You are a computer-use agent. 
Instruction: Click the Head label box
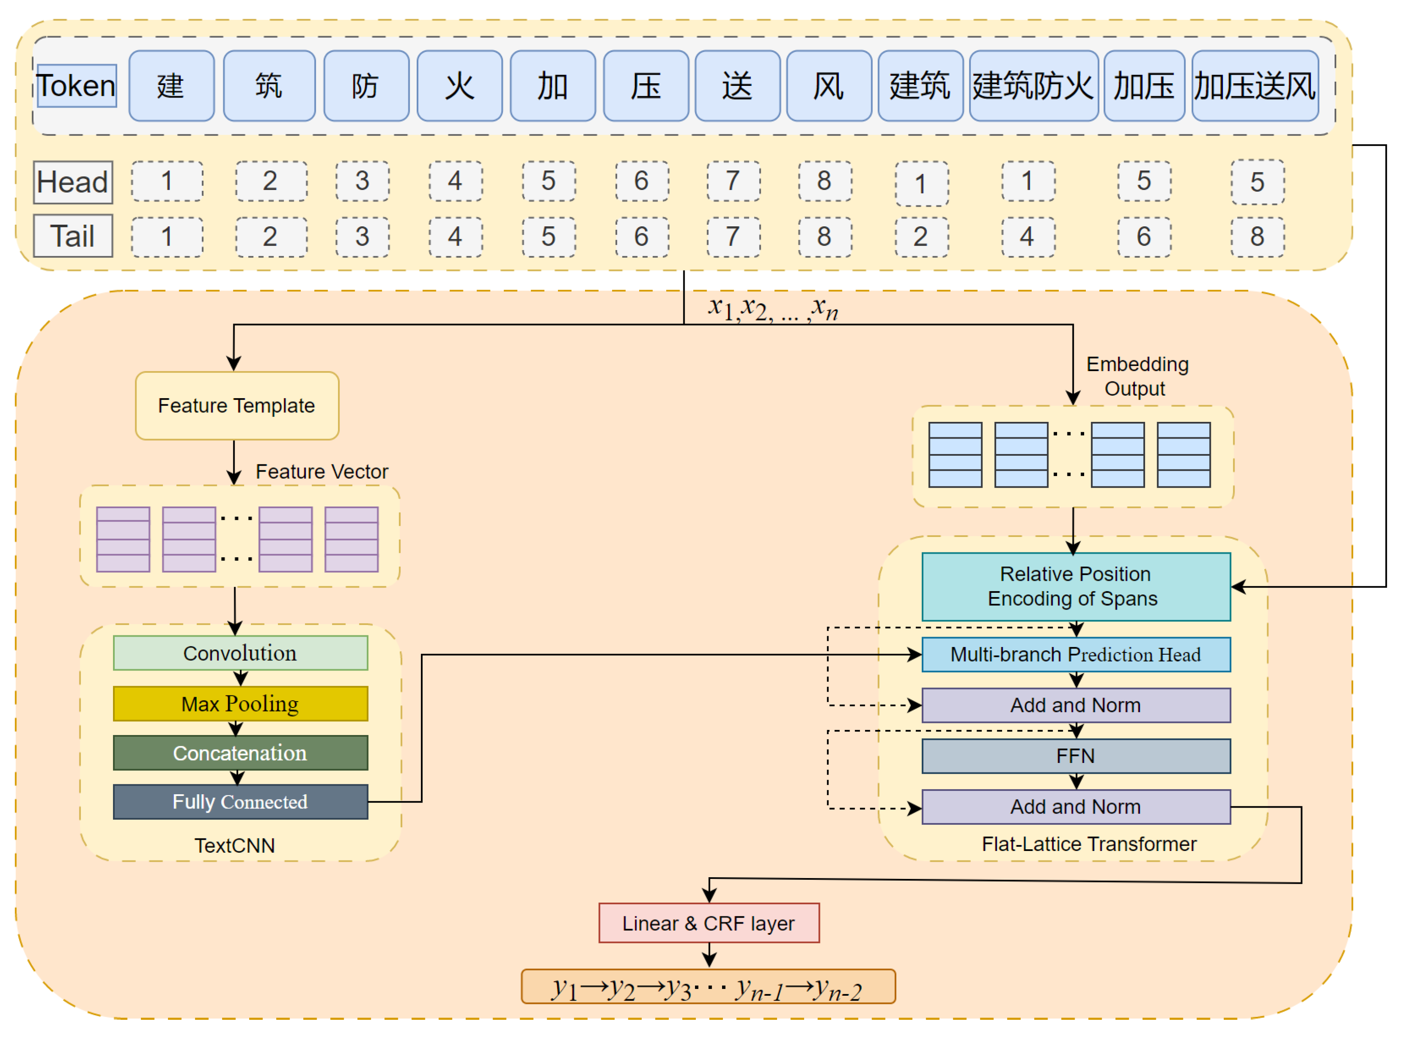pos(73,182)
